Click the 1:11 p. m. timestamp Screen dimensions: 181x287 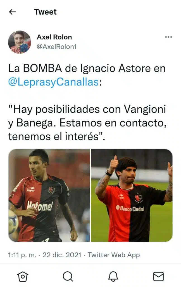[x=22, y=255]
